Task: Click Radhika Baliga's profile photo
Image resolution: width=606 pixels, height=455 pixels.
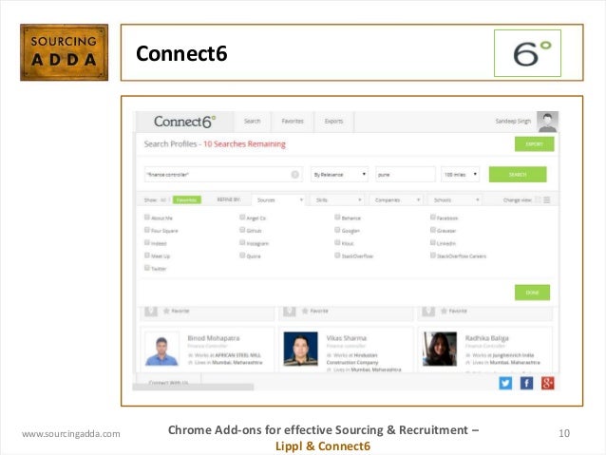Action: coord(440,349)
